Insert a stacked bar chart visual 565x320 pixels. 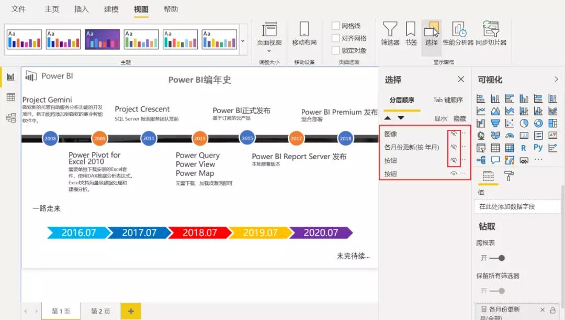[481, 98]
